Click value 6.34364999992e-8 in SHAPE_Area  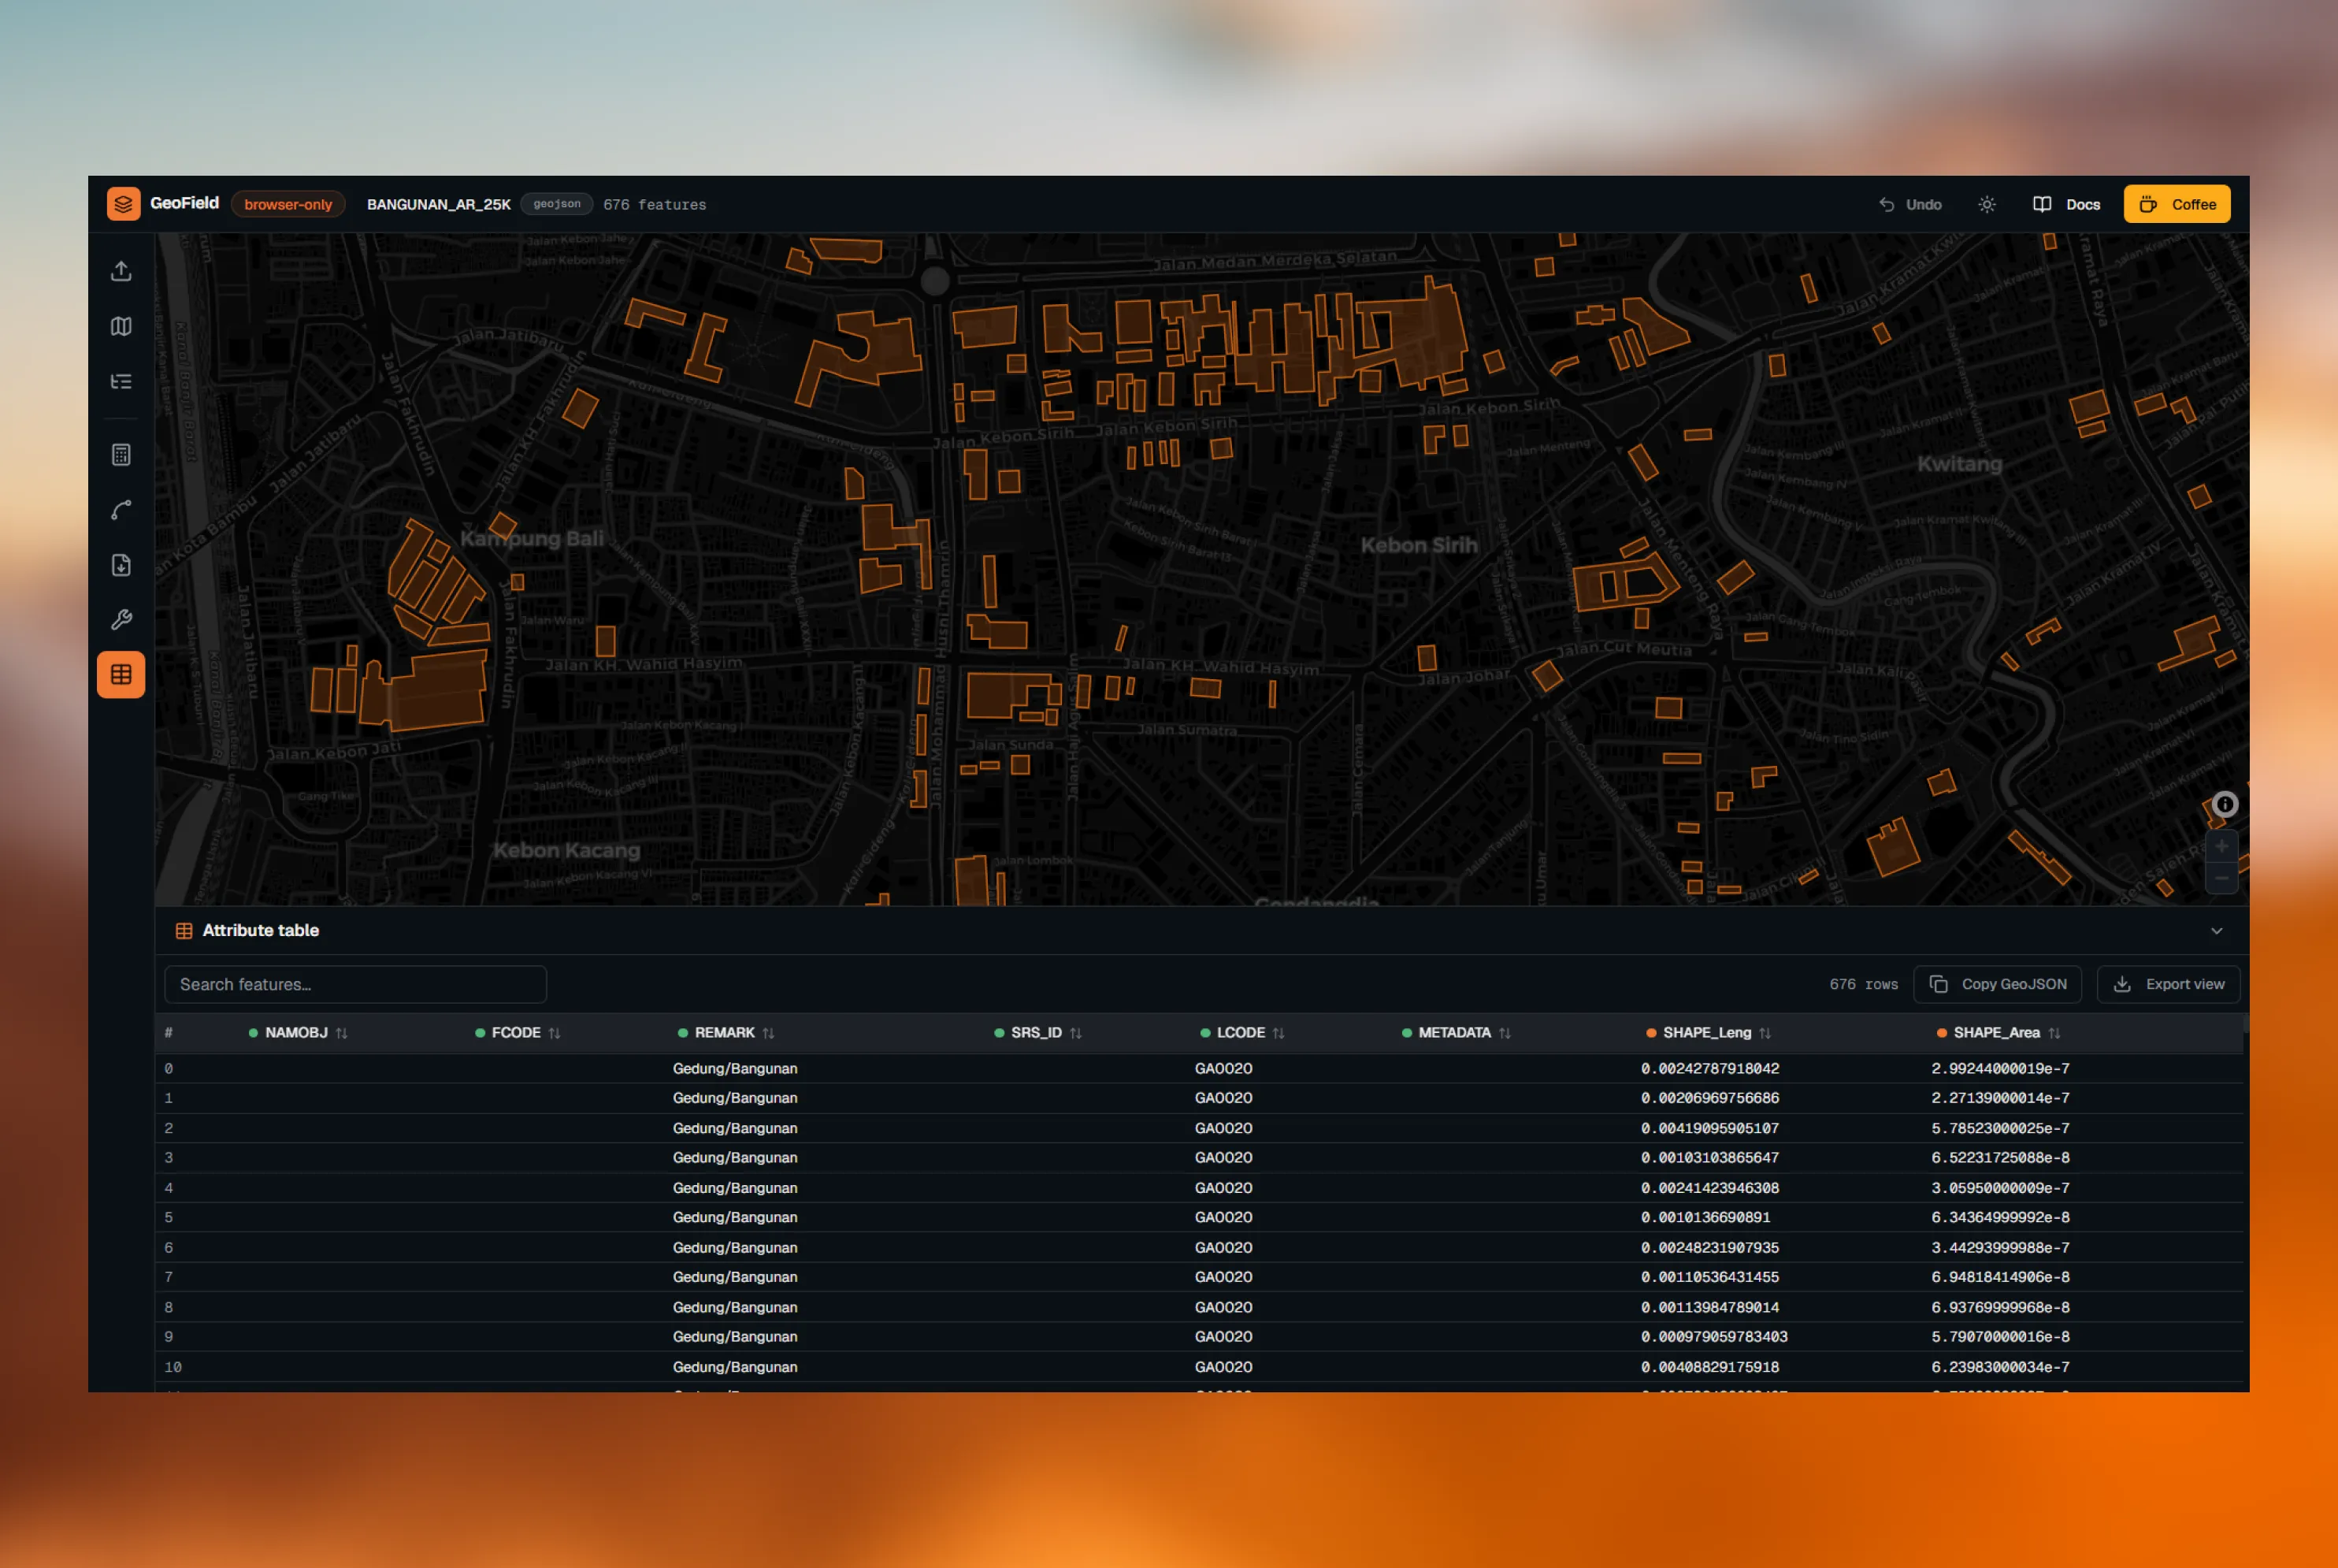tap(2000, 1217)
